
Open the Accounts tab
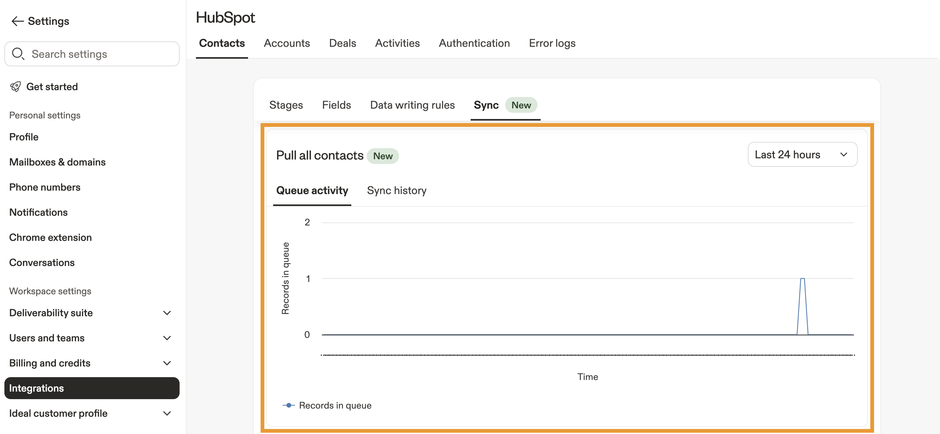[286, 43]
